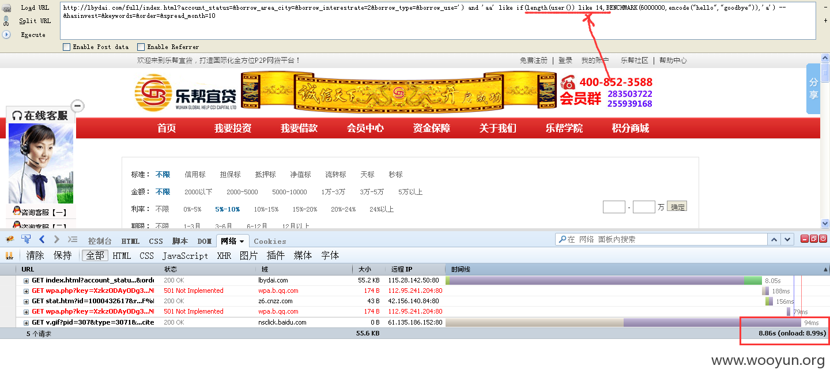830x377 pixels.
Task: Click the v.gif request timeline bar
Action: point(623,322)
